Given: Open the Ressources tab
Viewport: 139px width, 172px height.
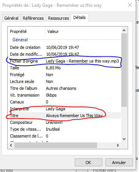Looking at the screenshot, I should (59, 18).
